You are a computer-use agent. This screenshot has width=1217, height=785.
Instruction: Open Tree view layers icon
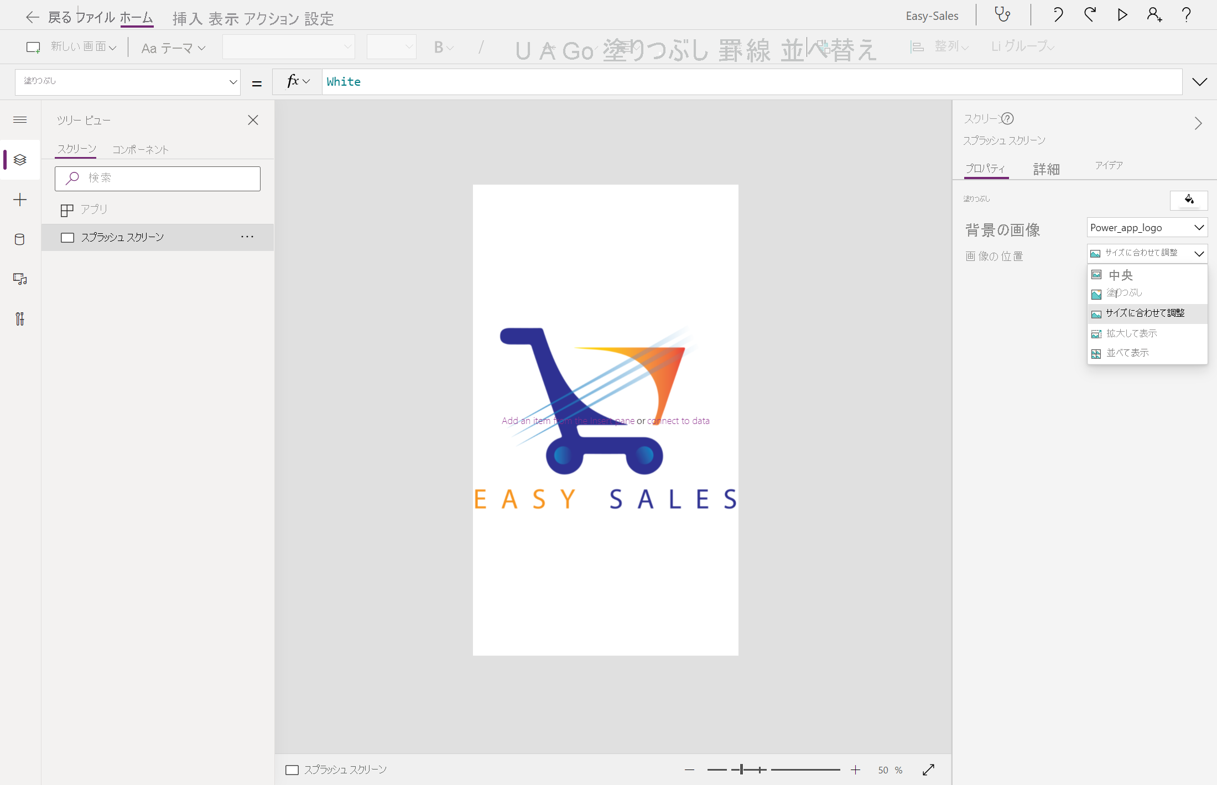tap(20, 160)
